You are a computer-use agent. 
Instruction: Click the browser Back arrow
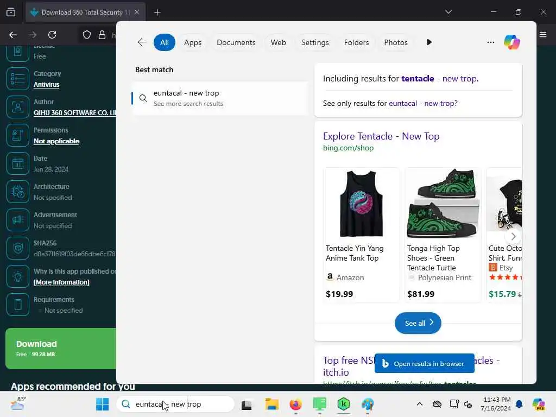(x=13, y=35)
